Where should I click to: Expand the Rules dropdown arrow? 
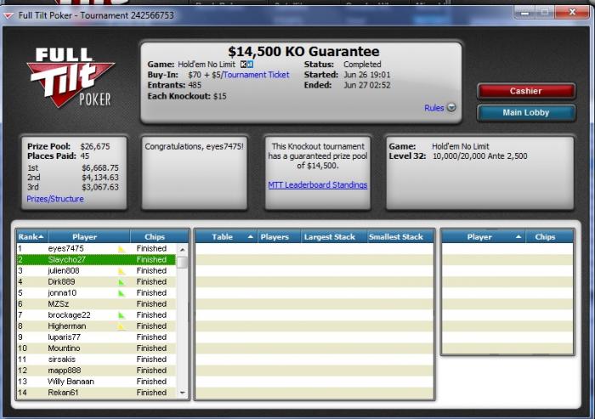point(451,107)
